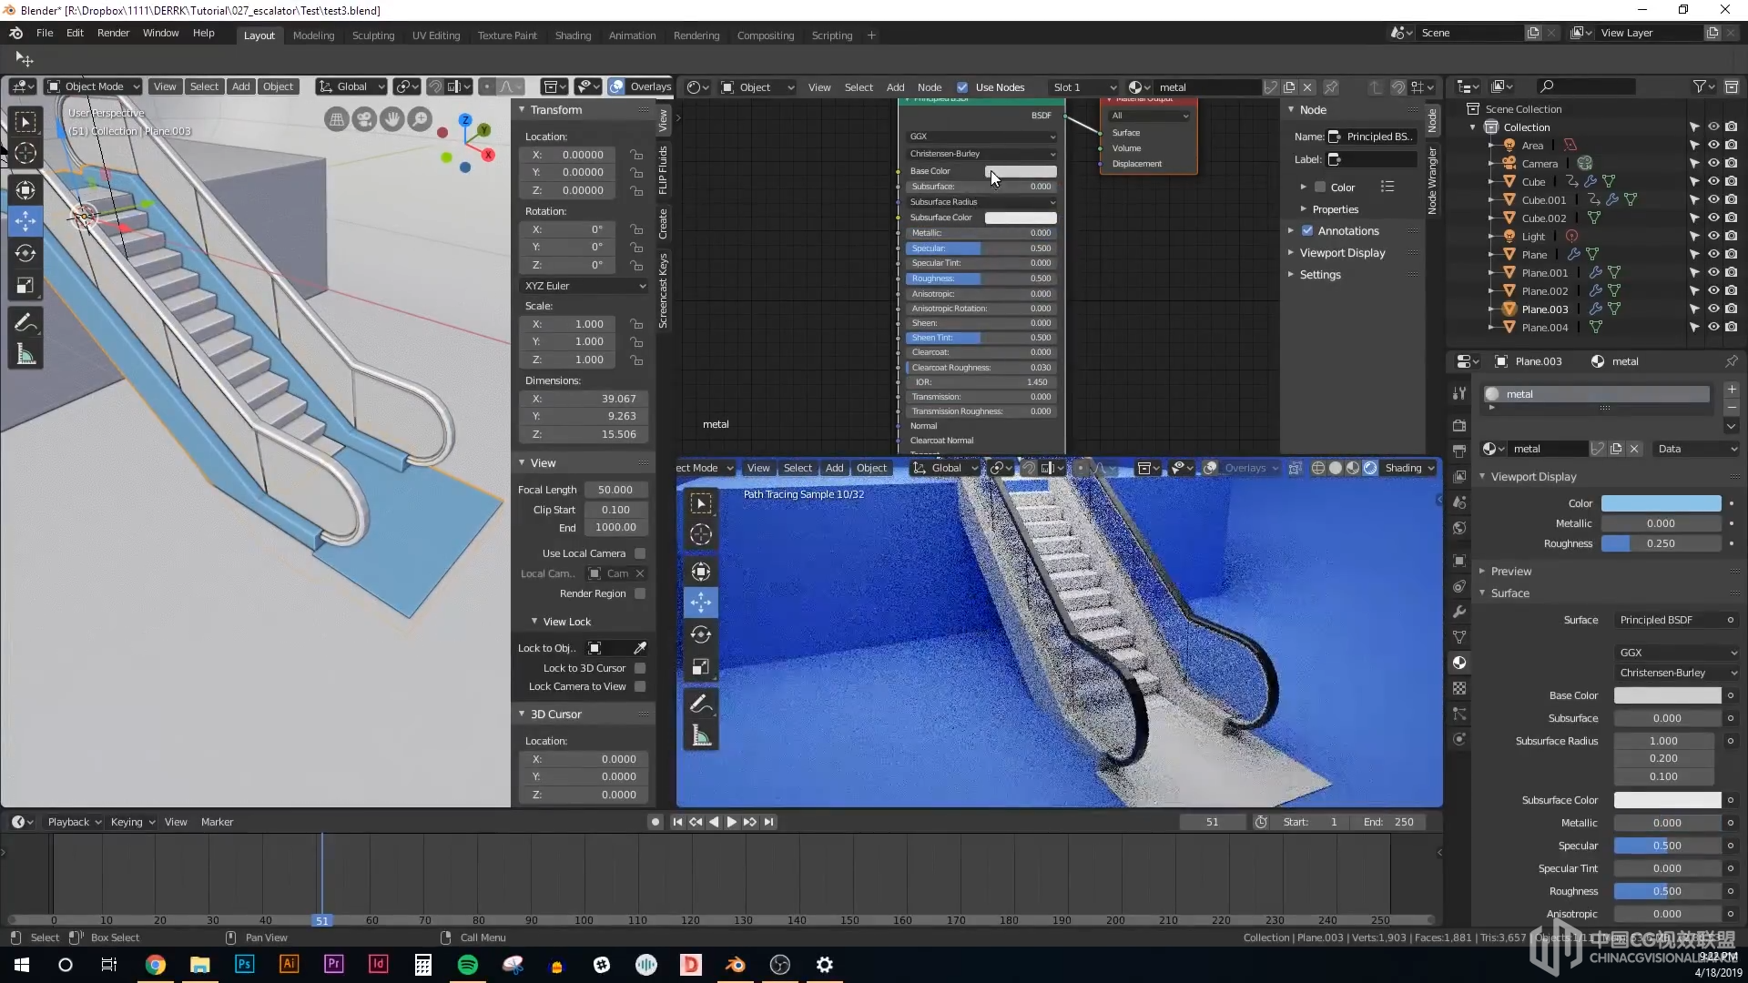This screenshot has height=983, width=1748.
Task: Select the Rotate tool in left viewport
Action: (x=25, y=253)
